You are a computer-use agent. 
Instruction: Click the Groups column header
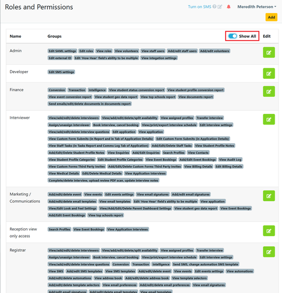(x=55, y=36)
